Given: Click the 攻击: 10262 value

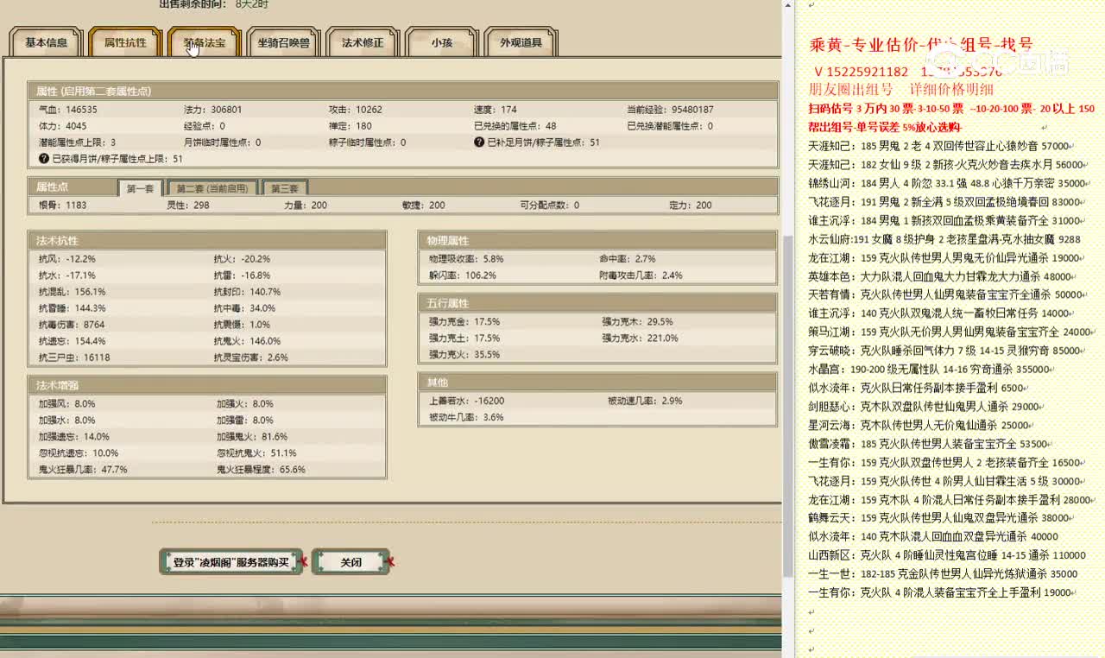Looking at the screenshot, I should [356, 110].
